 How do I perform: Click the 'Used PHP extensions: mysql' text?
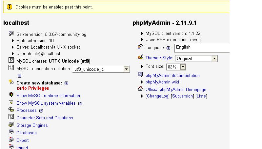[173, 40]
